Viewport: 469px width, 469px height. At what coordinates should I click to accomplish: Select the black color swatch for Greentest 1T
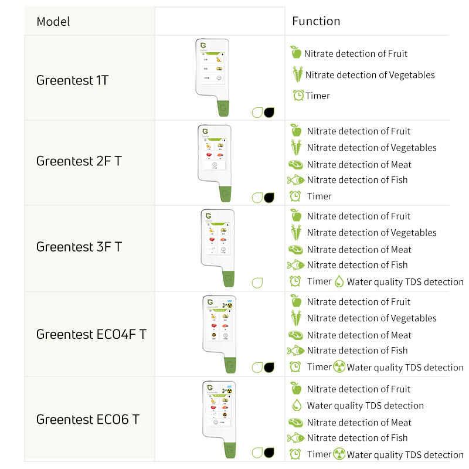[x=270, y=112]
